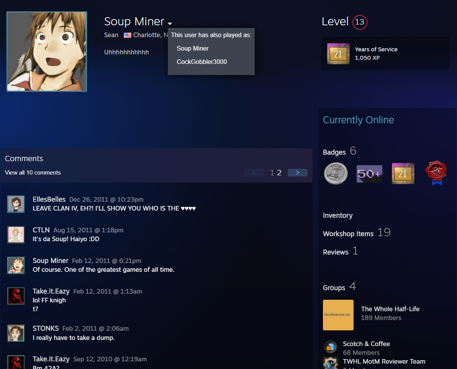Select the second alias in name history
Screen dimensions: 457x369
click(x=201, y=62)
